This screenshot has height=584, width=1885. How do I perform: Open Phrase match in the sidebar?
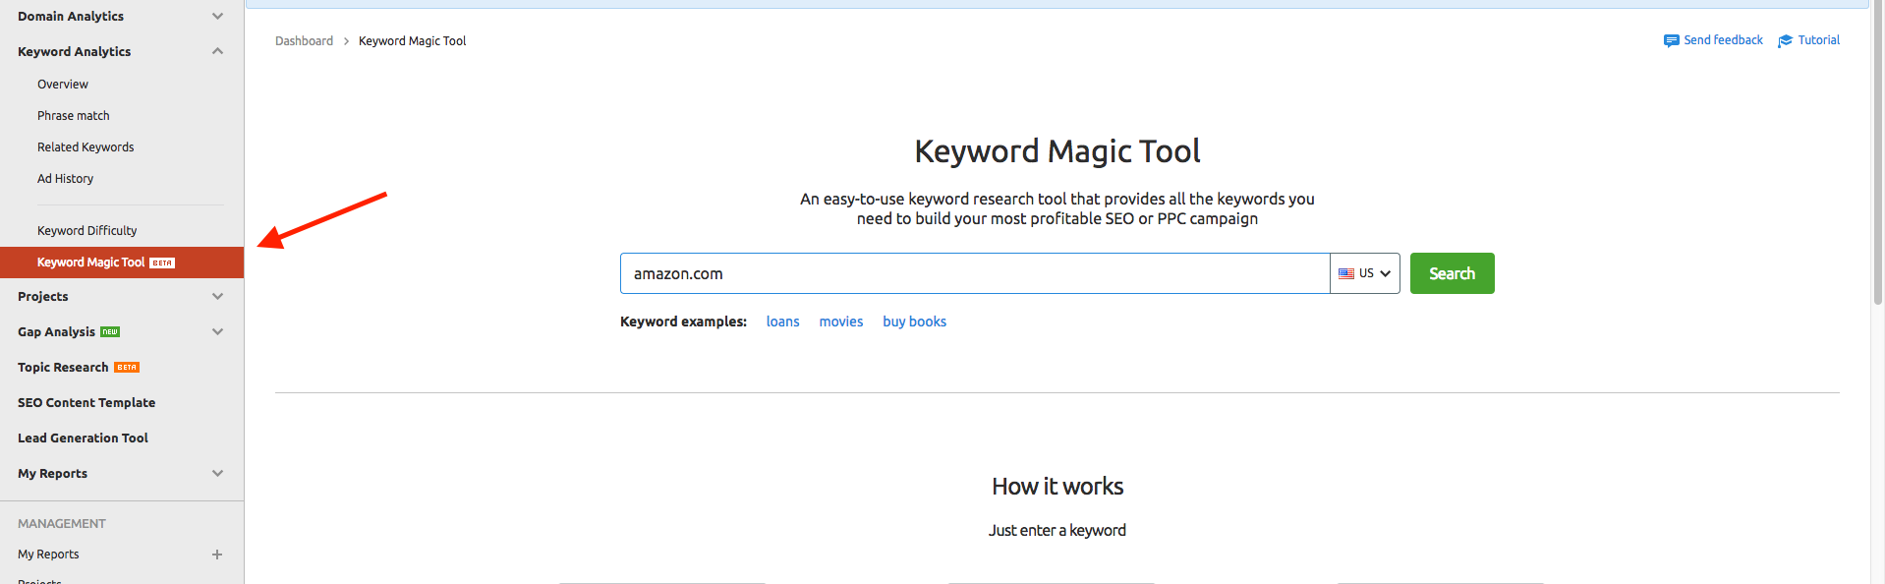[x=74, y=116]
